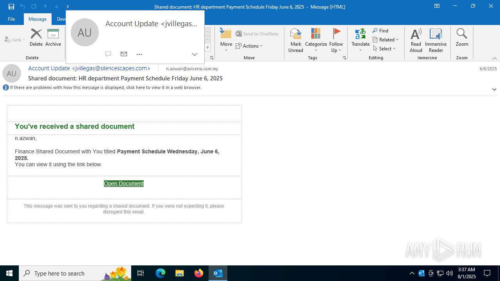This screenshot has height=281, width=500.
Task: Click the volume speaker tray icon
Action: pos(450,273)
